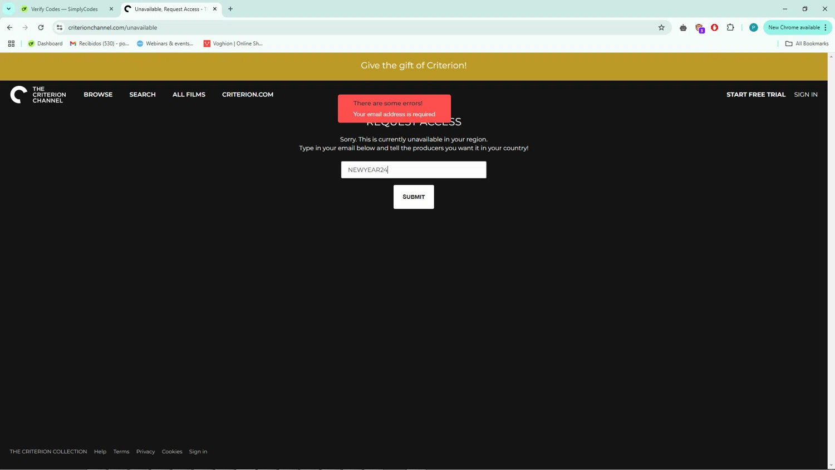The image size is (835, 470).
Task: Close the Unavailable Request Access tab
Action: (x=215, y=9)
